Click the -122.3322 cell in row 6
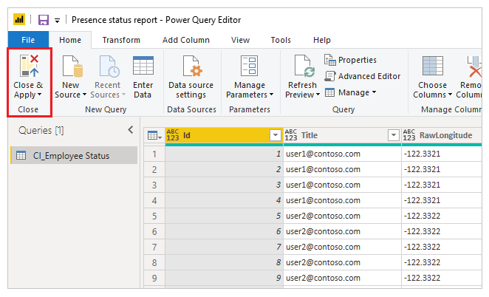The image size is (489, 297). pyautogui.click(x=442, y=231)
